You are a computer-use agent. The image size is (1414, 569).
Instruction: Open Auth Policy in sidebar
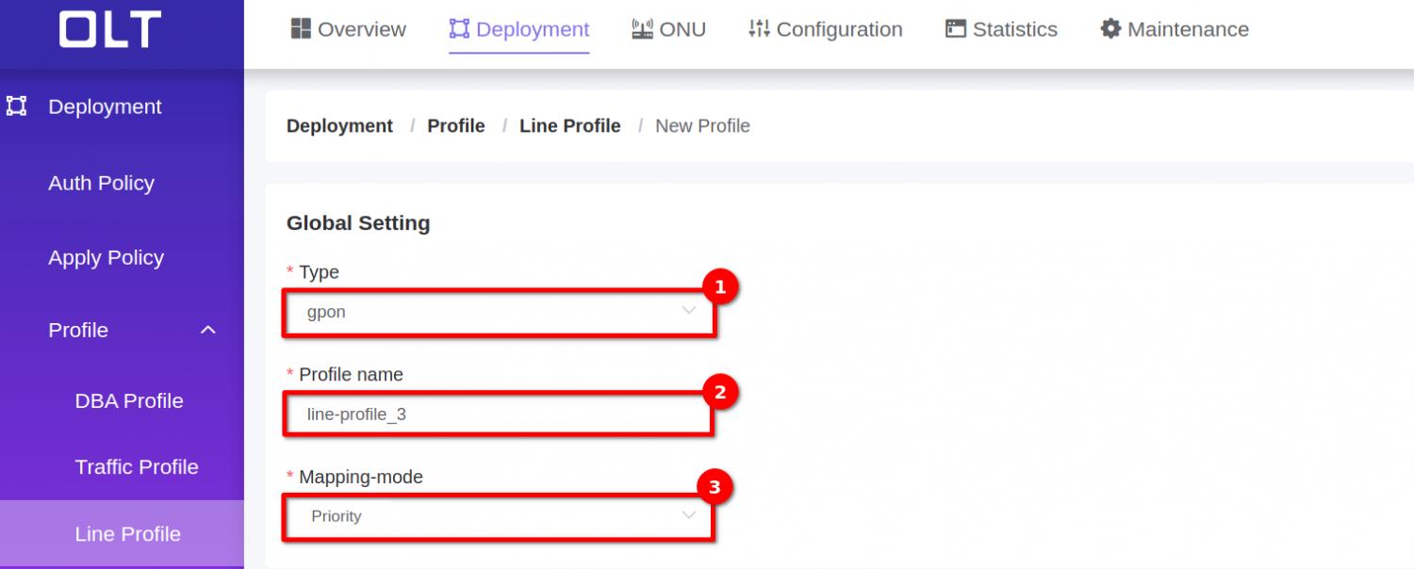pyautogui.click(x=101, y=183)
